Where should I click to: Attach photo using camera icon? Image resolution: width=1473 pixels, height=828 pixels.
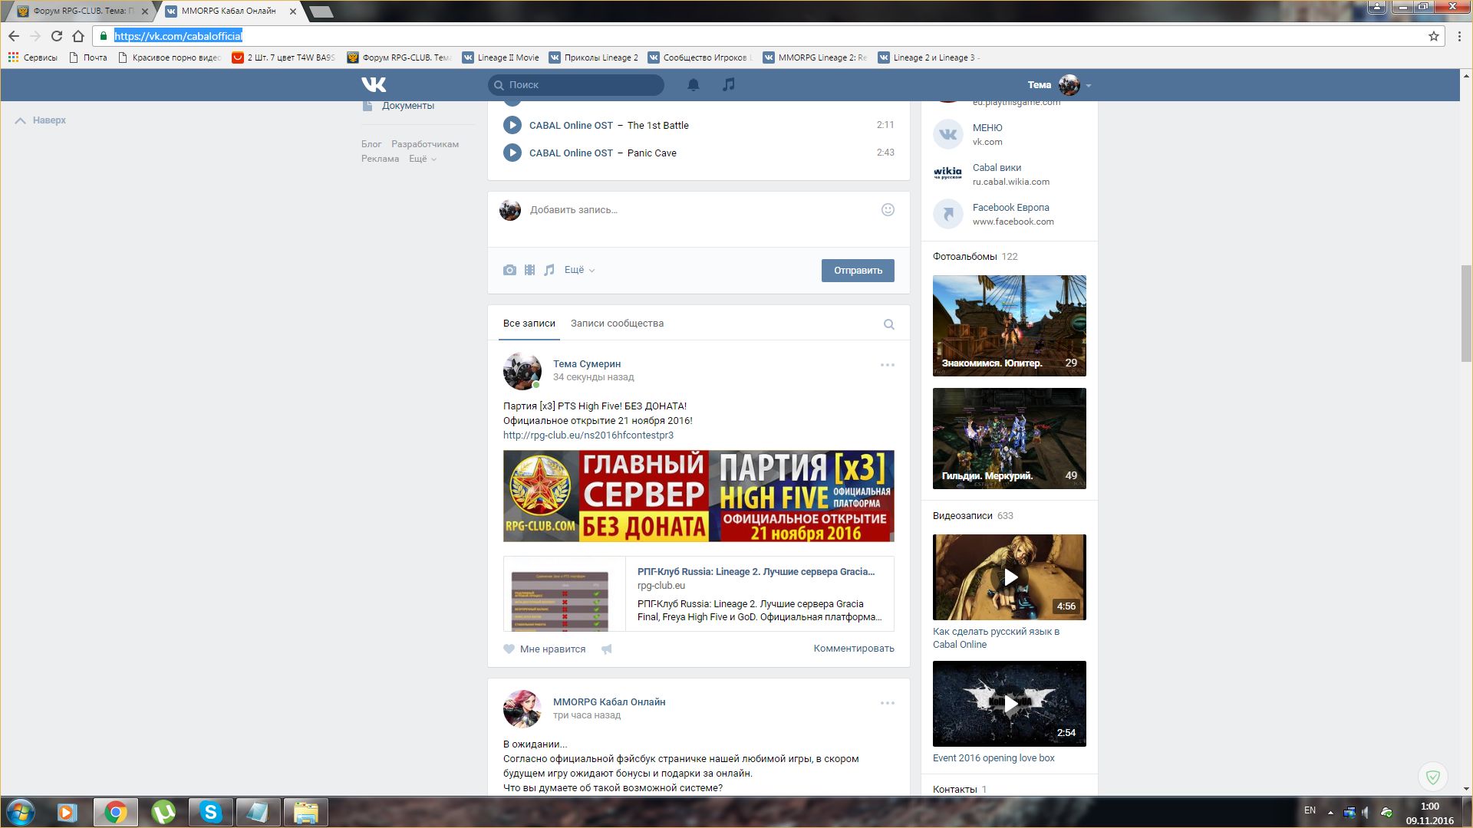(509, 270)
